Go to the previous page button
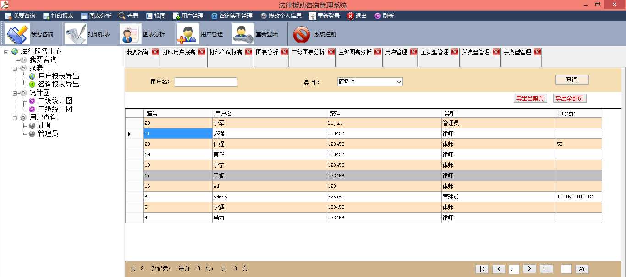 tap(499, 269)
